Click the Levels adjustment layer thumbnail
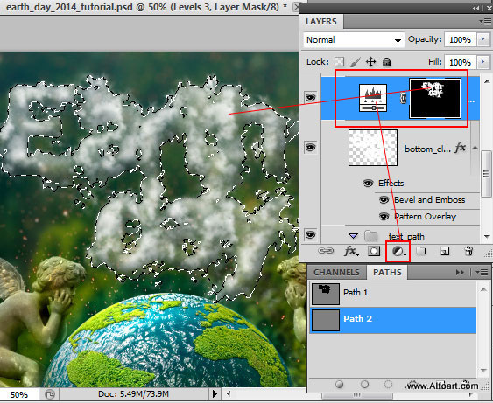The height and width of the screenshot is (403, 493). coord(373,98)
